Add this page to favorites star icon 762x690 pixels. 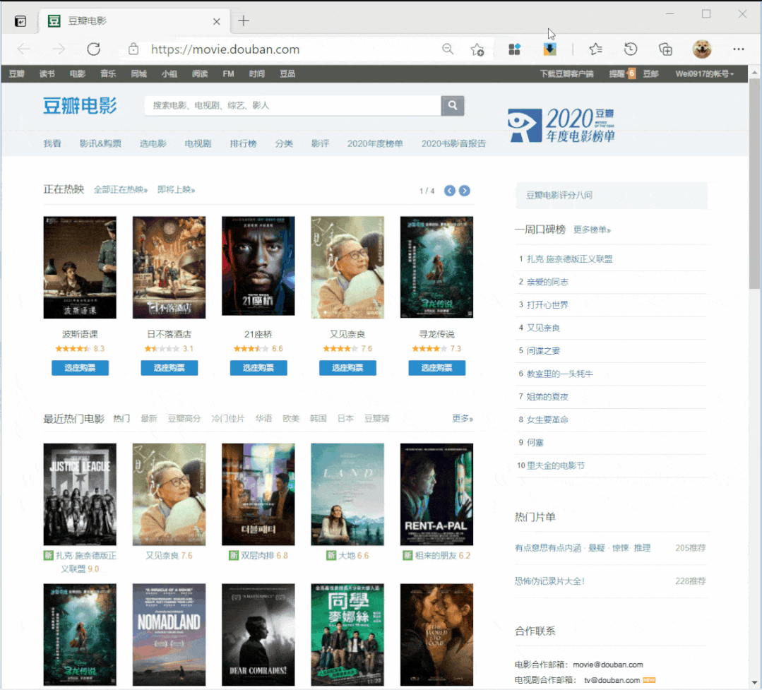click(477, 49)
